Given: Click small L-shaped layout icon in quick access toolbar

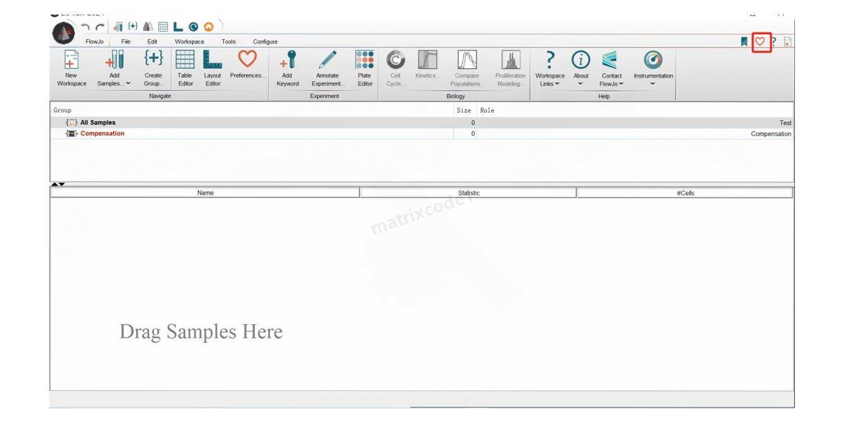Looking at the screenshot, I should coord(178,28).
